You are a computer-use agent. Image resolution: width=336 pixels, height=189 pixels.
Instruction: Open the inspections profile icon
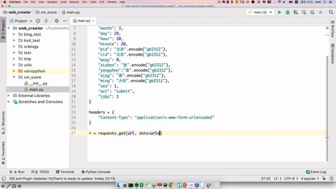(x=332, y=178)
